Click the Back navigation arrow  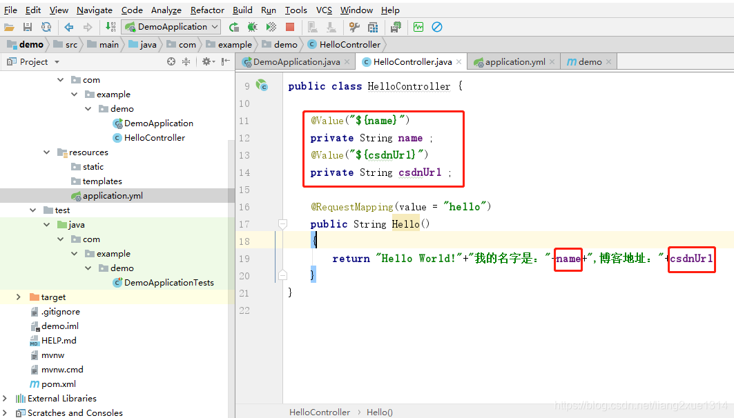coord(69,27)
